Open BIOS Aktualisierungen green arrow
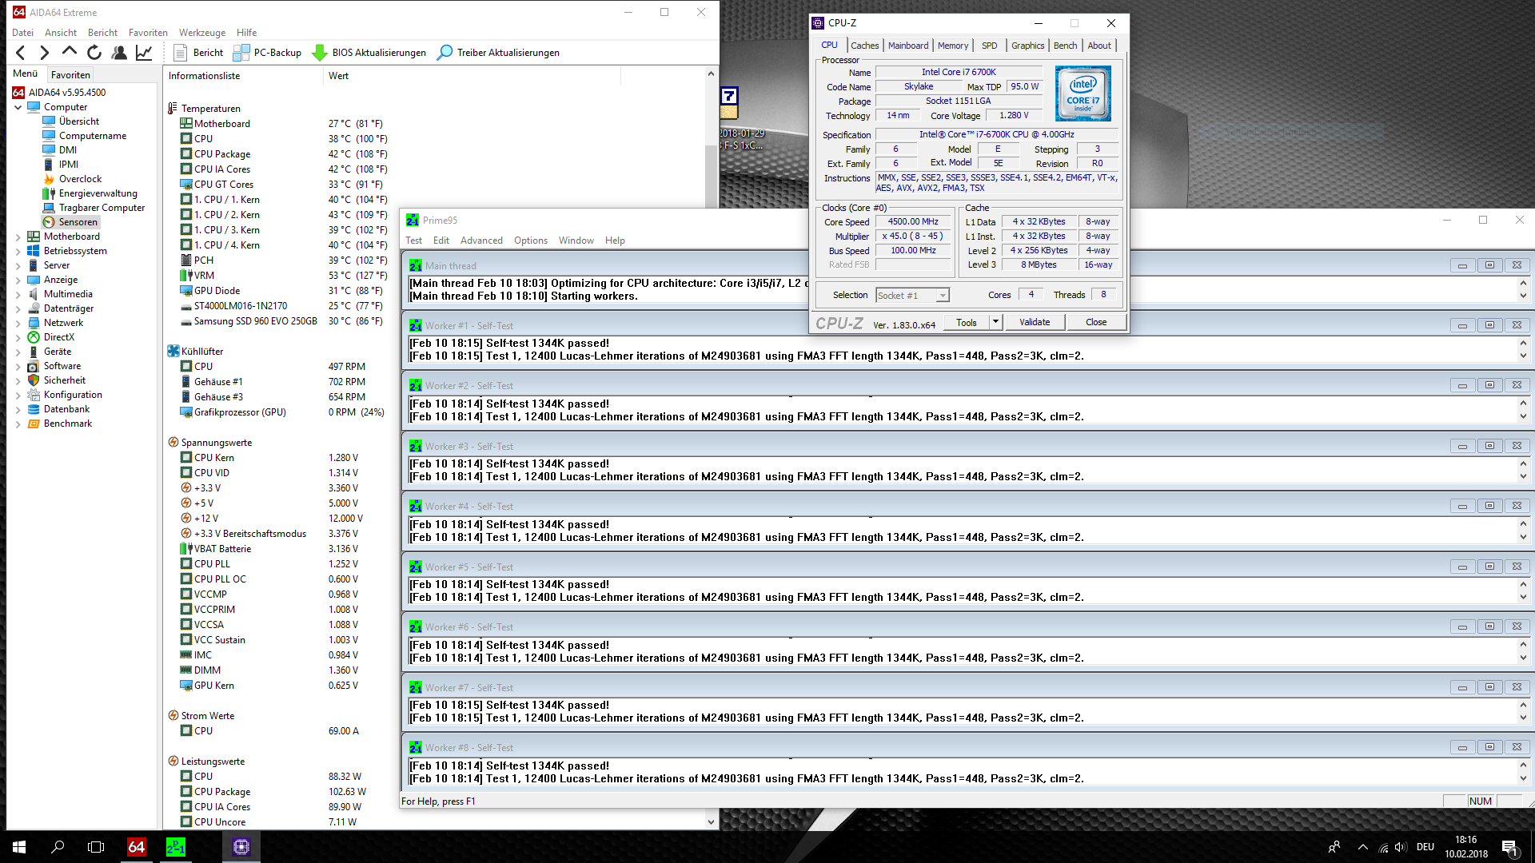 click(x=320, y=53)
